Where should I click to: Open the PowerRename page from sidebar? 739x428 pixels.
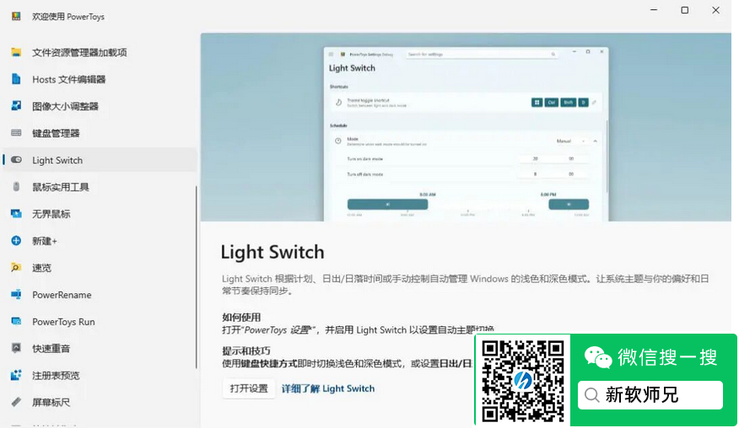62,295
